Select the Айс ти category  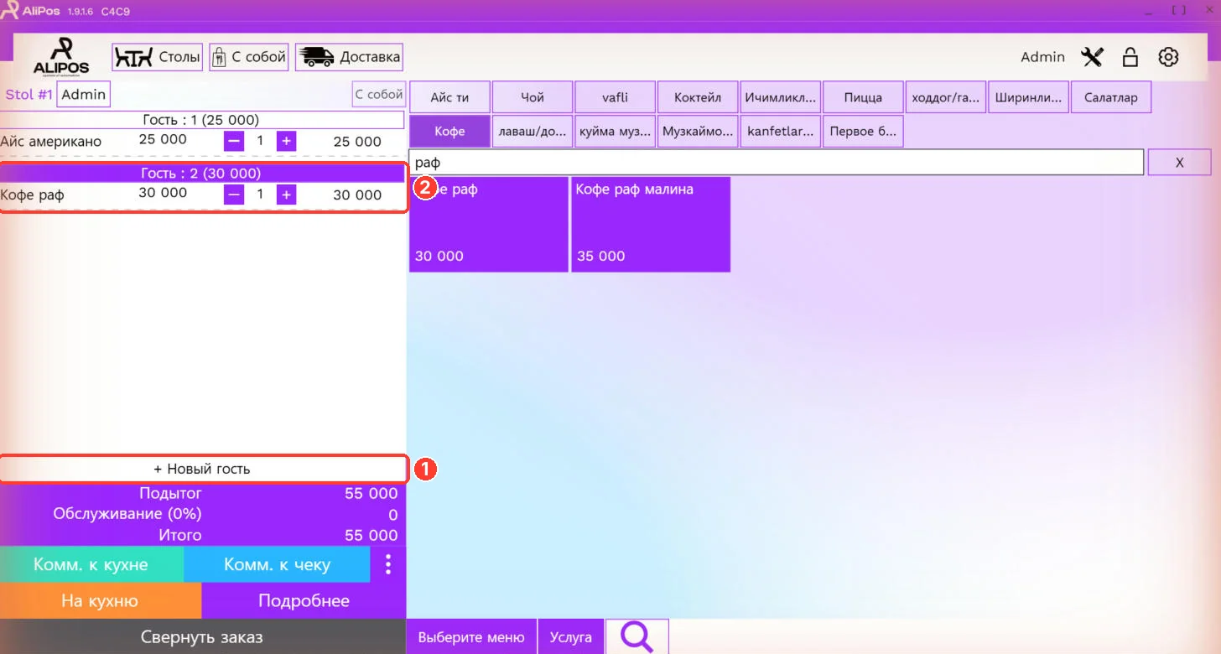pos(449,97)
